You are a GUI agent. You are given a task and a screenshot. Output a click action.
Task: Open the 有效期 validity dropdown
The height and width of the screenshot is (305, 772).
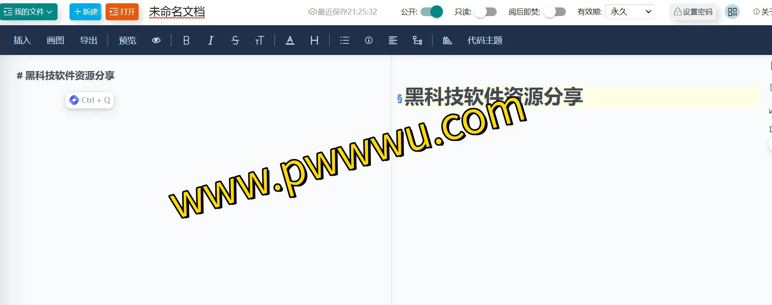(630, 12)
